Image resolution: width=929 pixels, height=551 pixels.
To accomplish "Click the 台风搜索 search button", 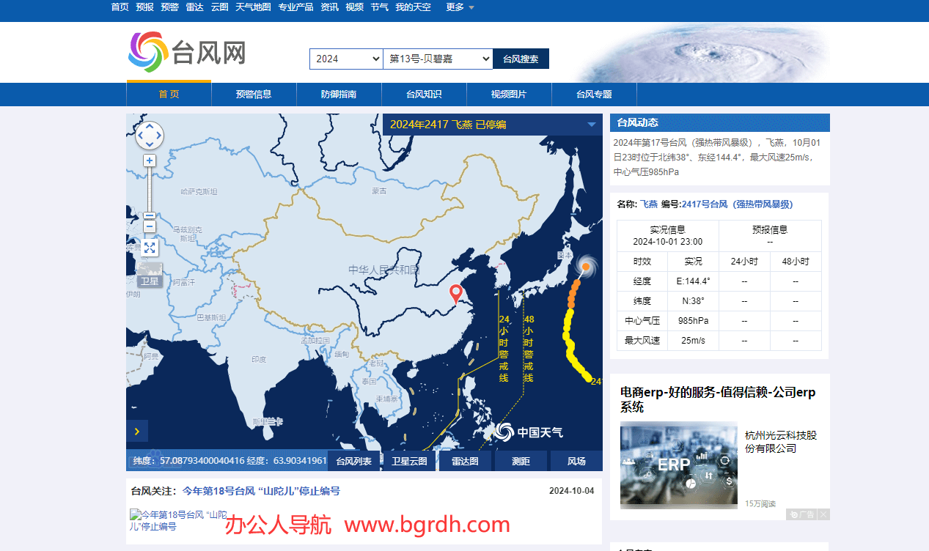I will coord(521,59).
